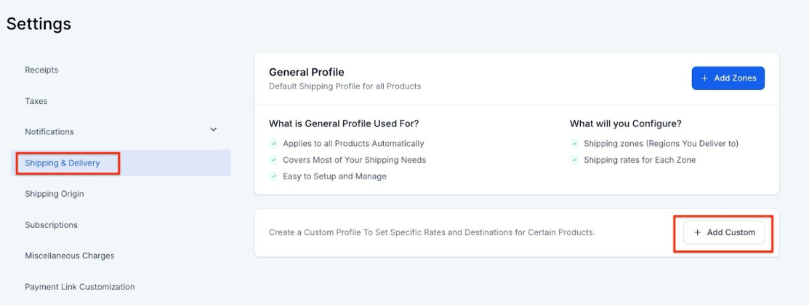The width and height of the screenshot is (809, 305).
Task: Click the 'Create a Custom Profile' description text
Action: (x=432, y=232)
